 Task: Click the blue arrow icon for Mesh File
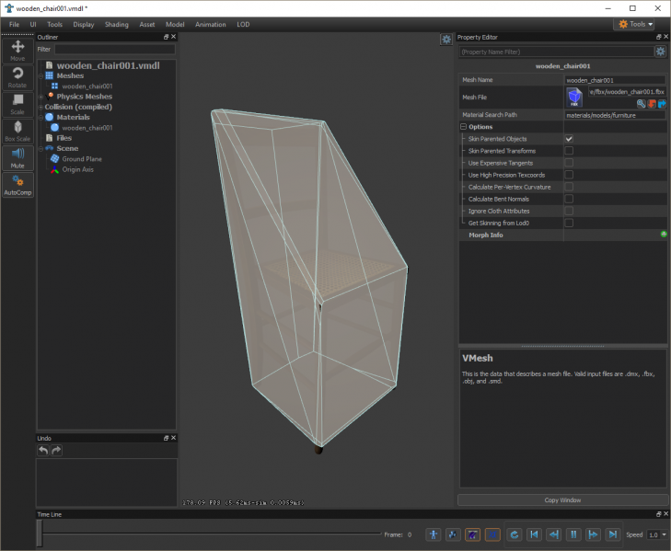click(662, 104)
